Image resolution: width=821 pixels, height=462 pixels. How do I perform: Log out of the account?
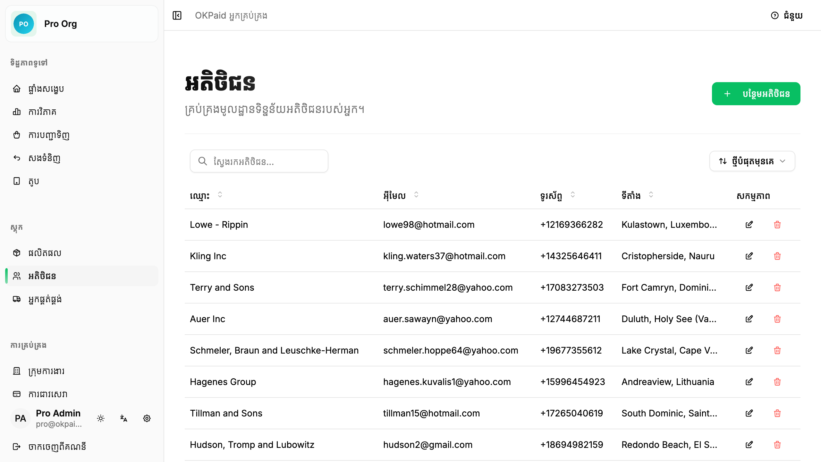[x=82, y=447]
